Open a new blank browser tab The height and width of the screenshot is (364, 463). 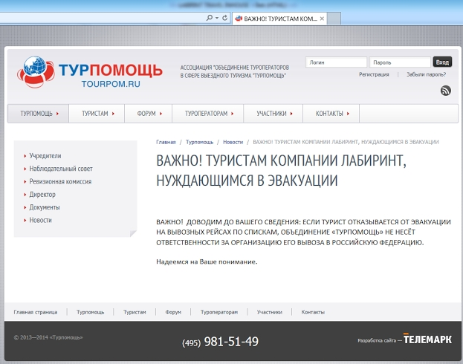tap(334, 19)
